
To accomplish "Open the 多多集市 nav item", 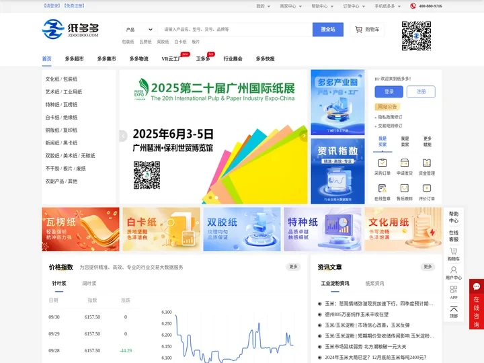I will tap(106, 59).
